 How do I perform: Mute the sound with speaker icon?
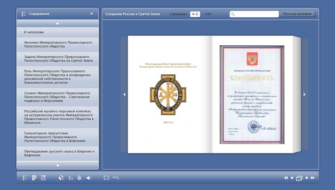[88, 178]
